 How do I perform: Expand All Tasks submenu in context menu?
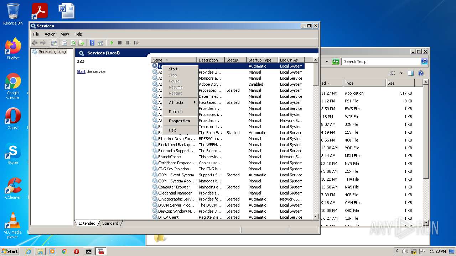(x=180, y=102)
